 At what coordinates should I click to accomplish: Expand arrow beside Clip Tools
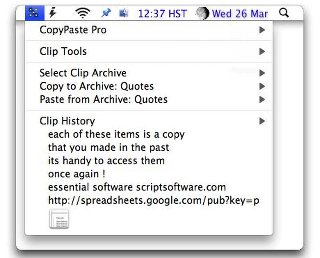(262, 52)
